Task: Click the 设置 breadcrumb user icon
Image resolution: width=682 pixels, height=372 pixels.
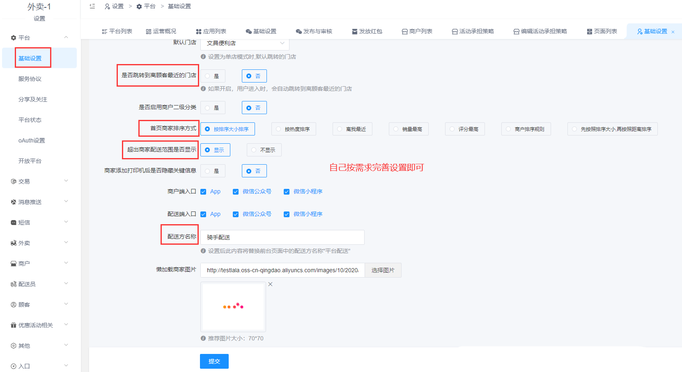Action: coord(108,7)
